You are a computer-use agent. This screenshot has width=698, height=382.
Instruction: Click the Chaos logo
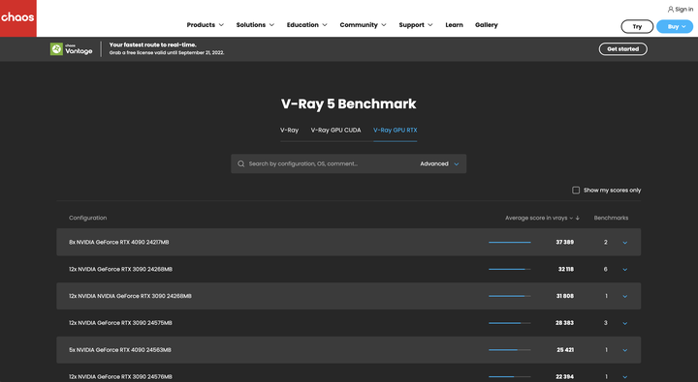(x=17, y=17)
